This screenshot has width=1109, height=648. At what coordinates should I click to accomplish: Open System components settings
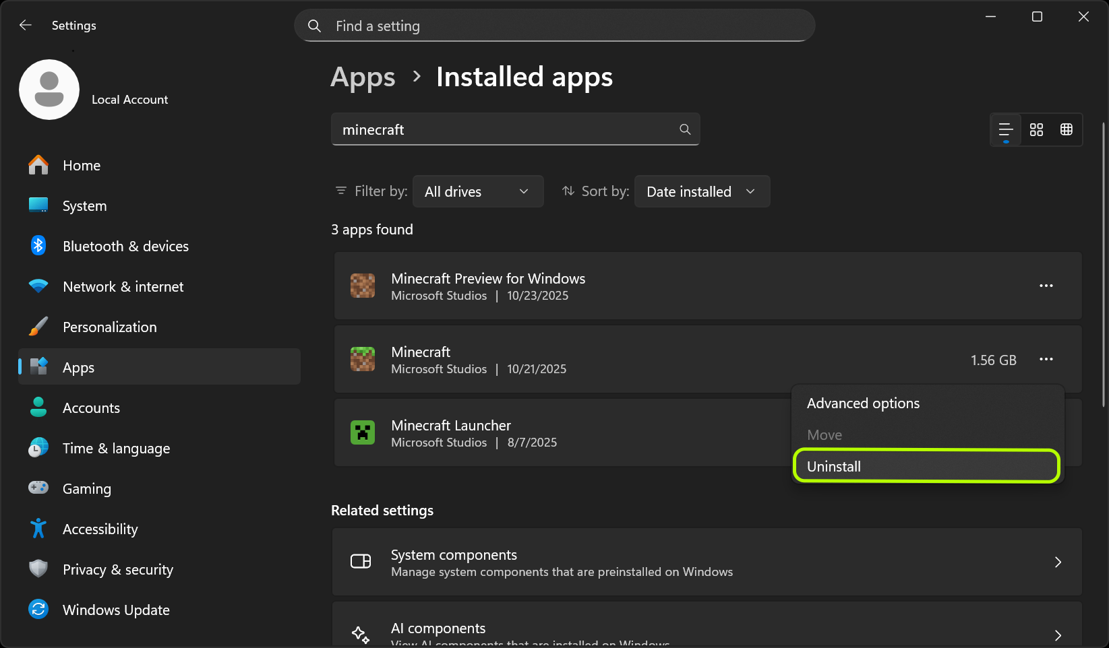[x=707, y=562]
